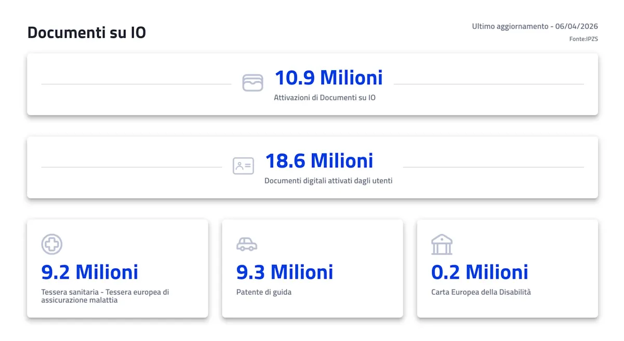Click the car icon for Patente di guida
The image size is (624, 341).
(246, 244)
